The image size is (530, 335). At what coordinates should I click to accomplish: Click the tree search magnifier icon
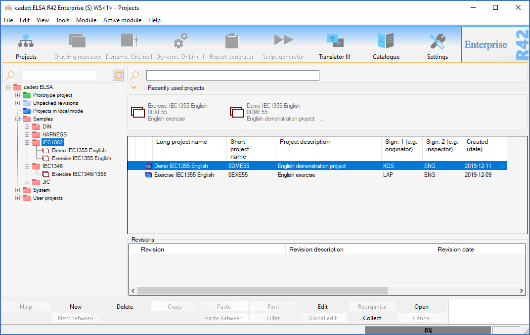10,75
